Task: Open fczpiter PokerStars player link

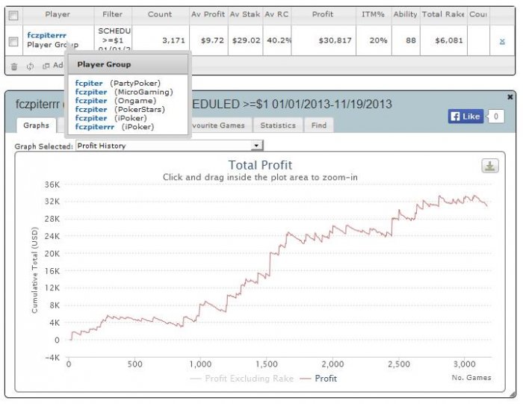Action: (91, 109)
